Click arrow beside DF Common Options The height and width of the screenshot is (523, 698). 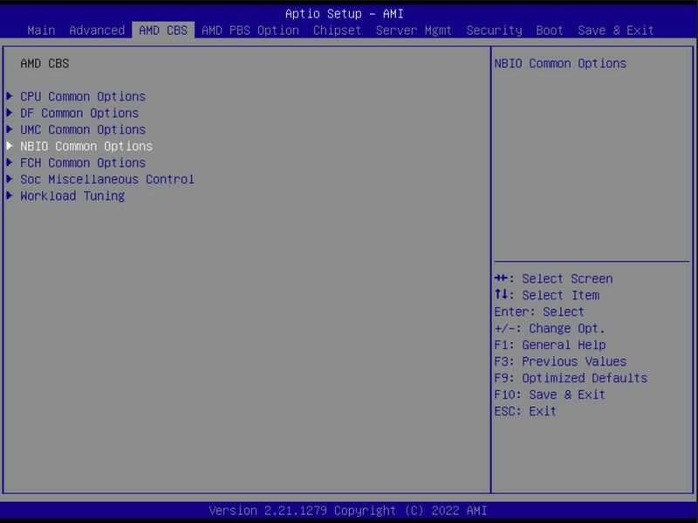10,113
